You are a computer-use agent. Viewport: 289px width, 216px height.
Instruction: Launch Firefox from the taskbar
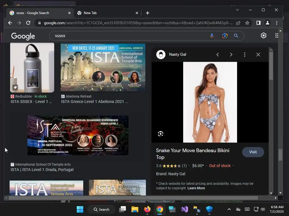(147, 209)
